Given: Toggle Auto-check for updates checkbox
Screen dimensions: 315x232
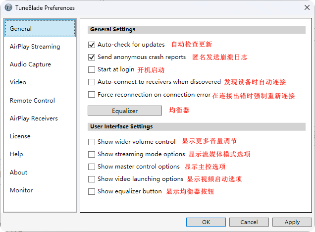Looking at the screenshot, I should (92, 45).
